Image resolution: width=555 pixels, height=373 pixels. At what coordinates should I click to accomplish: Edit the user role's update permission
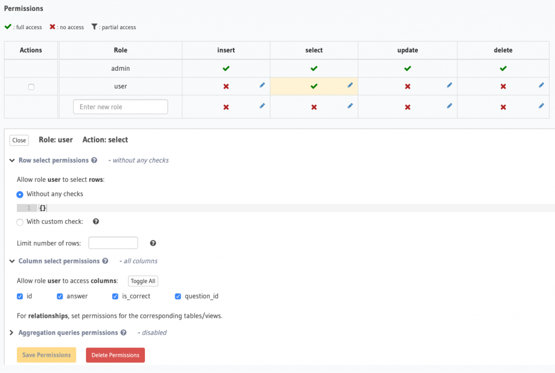(449, 85)
